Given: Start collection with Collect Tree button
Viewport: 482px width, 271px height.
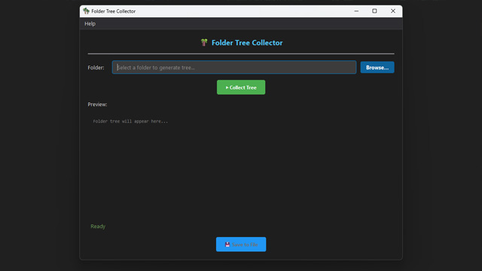Looking at the screenshot, I should click(241, 87).
